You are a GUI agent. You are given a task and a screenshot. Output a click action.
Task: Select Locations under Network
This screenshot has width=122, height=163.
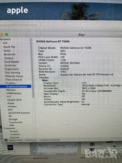15,134
